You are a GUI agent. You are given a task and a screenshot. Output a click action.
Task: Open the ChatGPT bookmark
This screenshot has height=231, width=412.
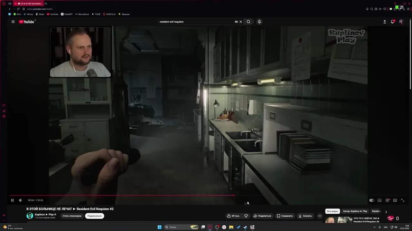(67, 14)
